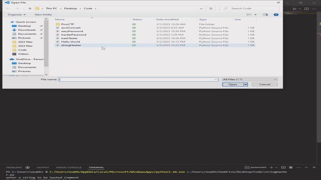Open the 2022 files folder
Screen dimensions: 321x180
tap(25, 42)
